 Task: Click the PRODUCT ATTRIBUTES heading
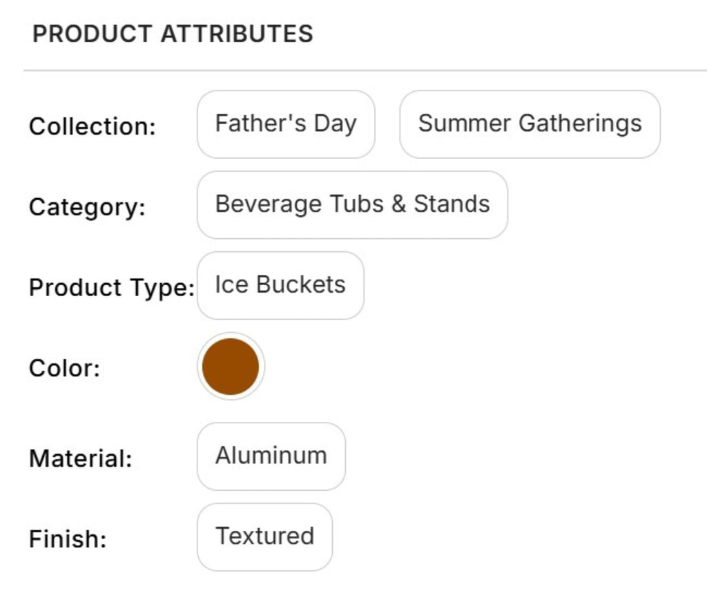pos(173,34)
